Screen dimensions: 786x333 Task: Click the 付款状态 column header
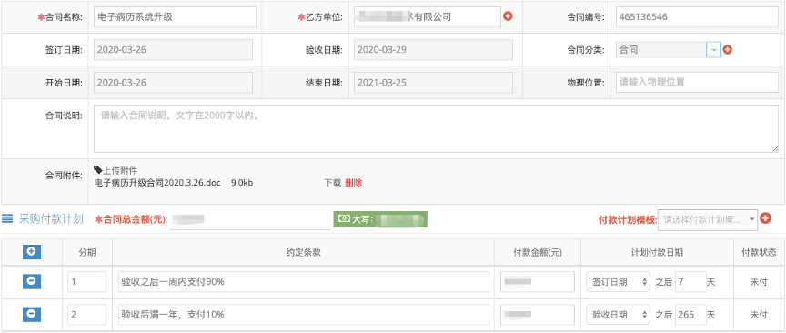[759, 252]
